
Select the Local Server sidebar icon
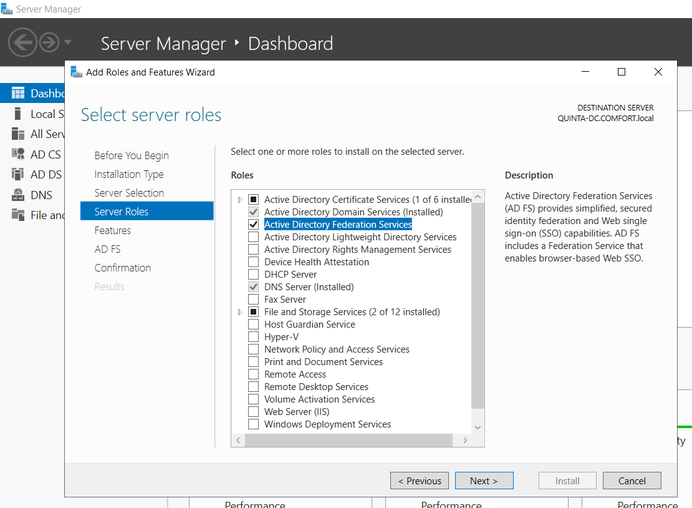[18, 114]
